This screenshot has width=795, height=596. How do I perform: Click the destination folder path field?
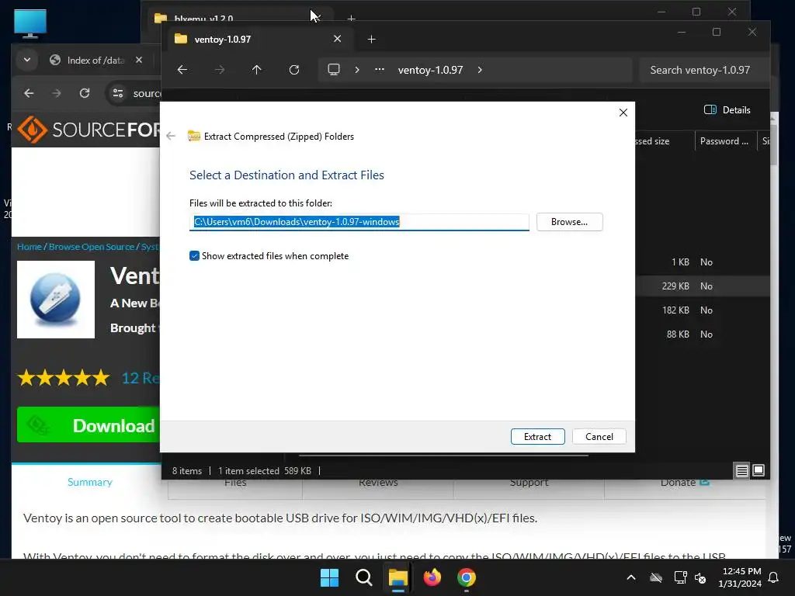click(x=359, y=222)
